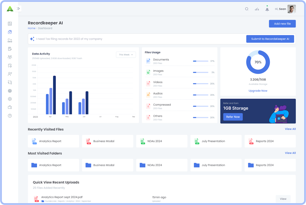The width and height of the screenshot is (306, 205).
Task: Click the analytics bars icon in the header
Action: point(257,9)
